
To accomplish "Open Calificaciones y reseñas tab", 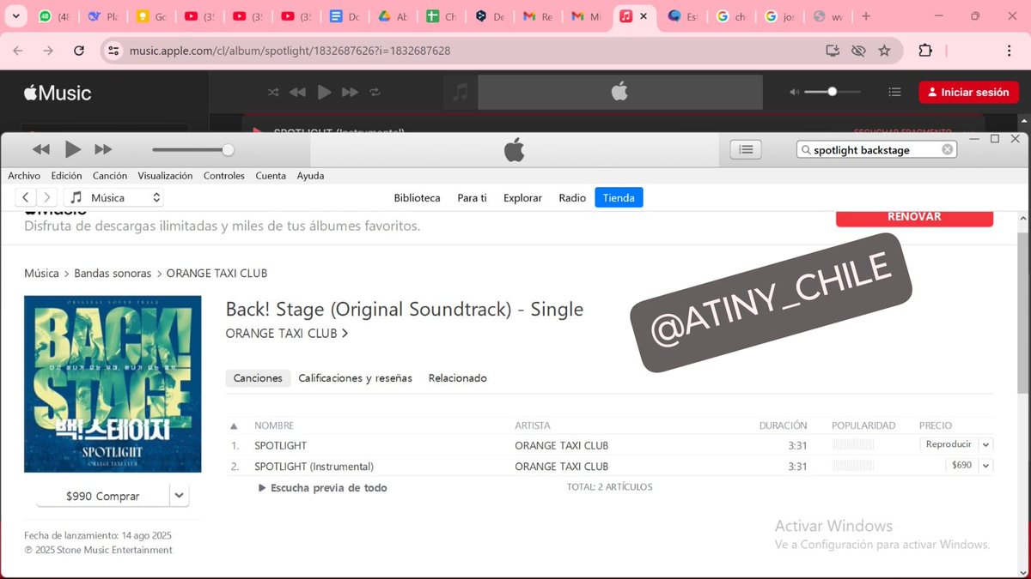I will [x=355, y=378].
